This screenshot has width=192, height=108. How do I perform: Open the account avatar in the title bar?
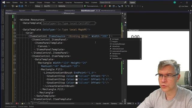tap(175, 2)
